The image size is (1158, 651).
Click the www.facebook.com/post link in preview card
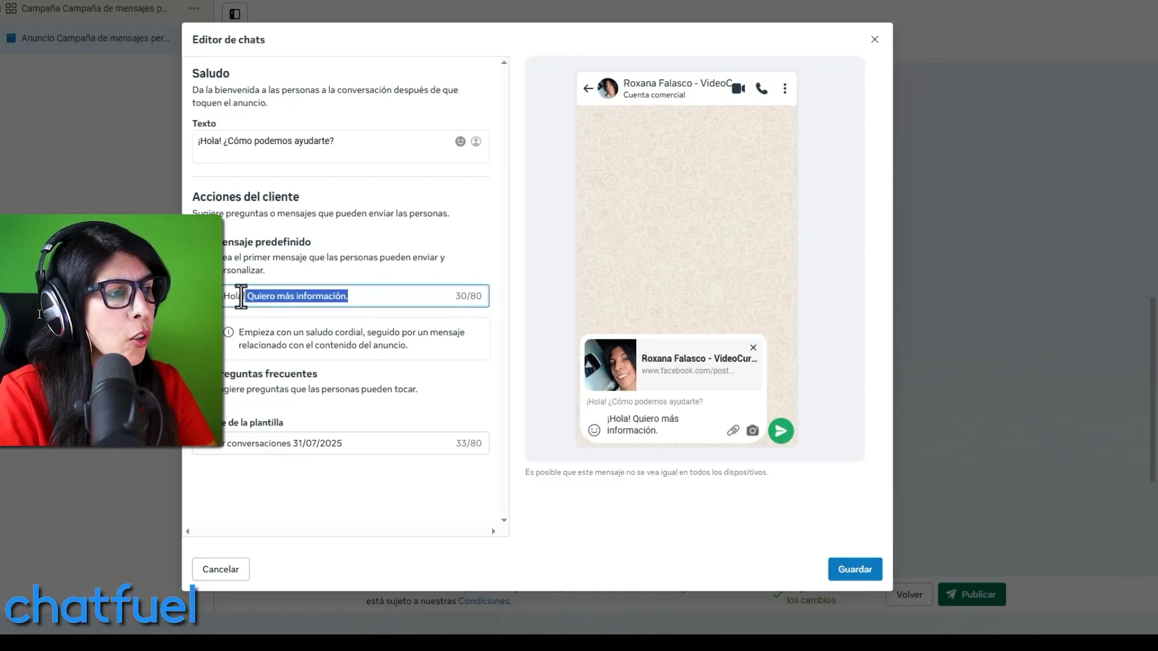(688, 371)
